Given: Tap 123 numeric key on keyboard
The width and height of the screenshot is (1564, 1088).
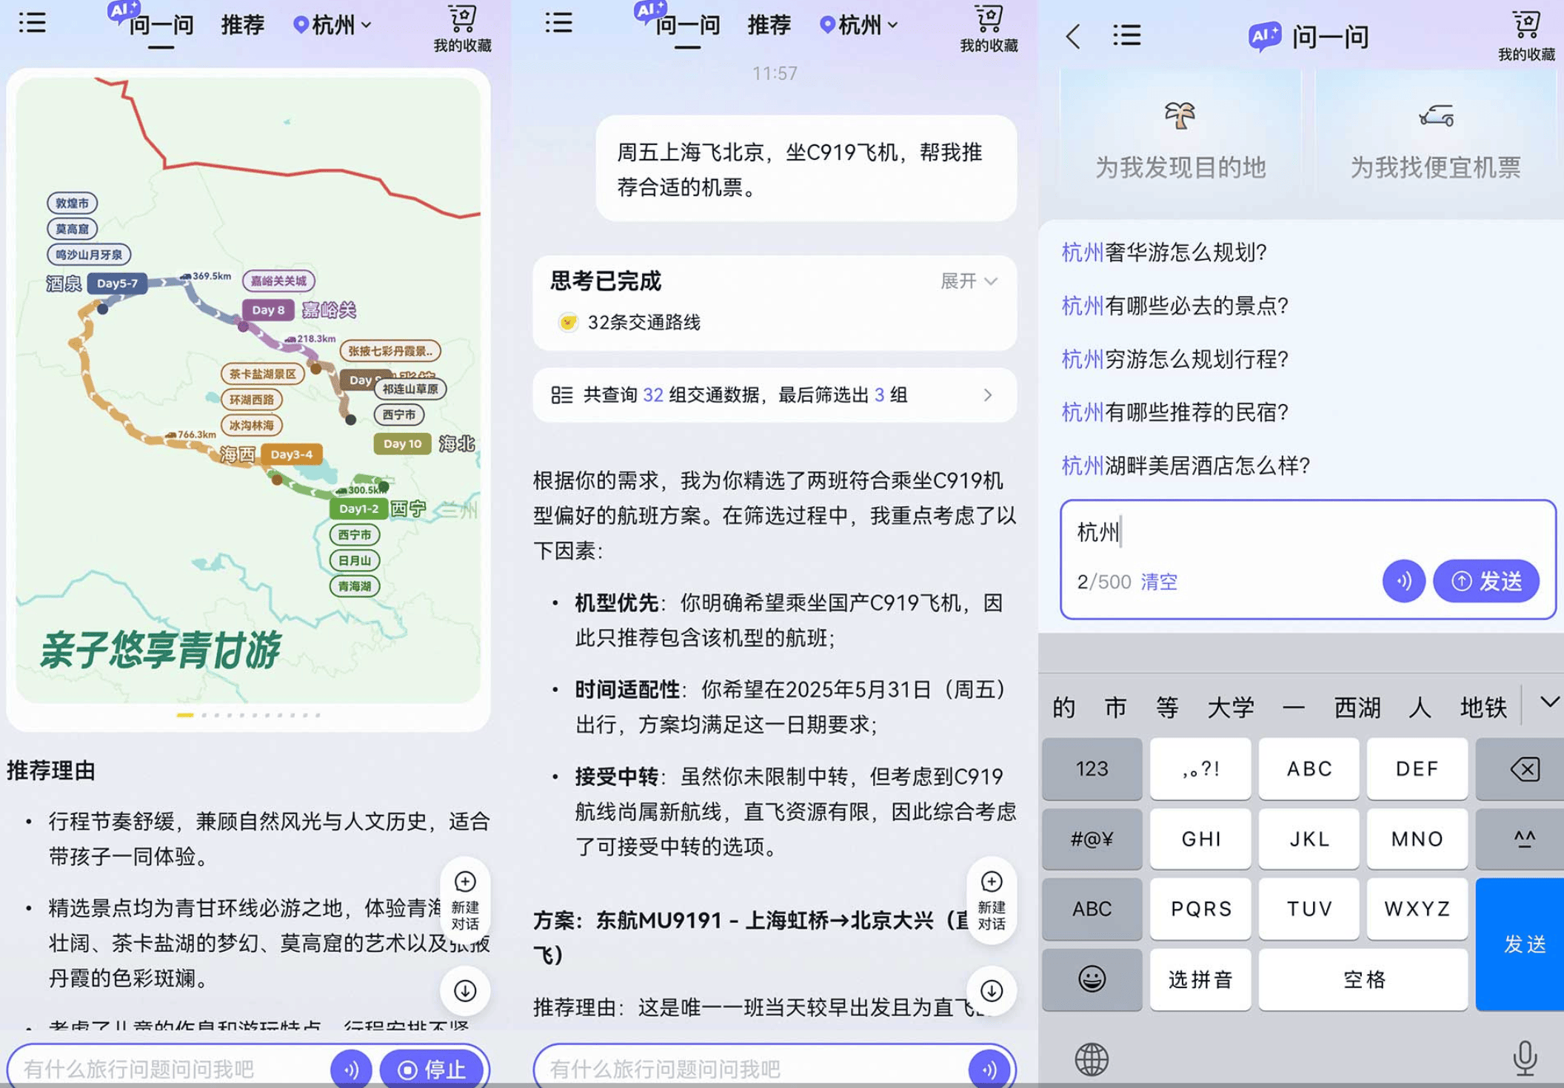Looking at the screenshot, I should 1092,768.
